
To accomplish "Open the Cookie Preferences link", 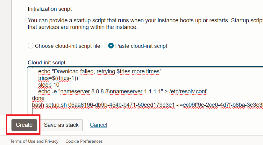I will pyautogui.click(x=84, y=141).
